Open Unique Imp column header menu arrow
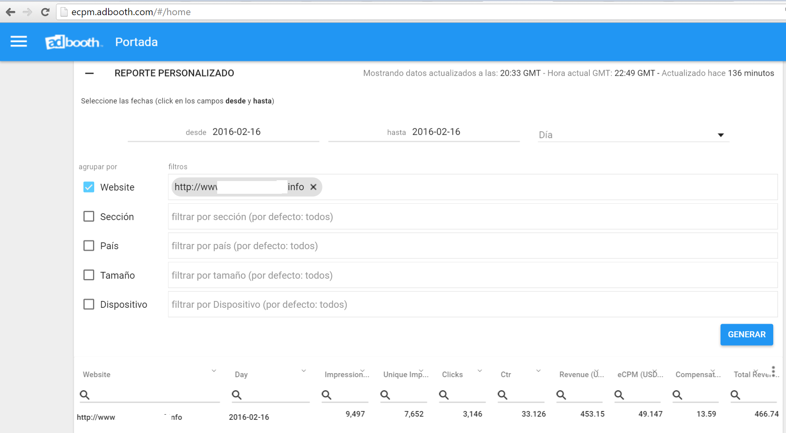Screen dimensions: 786x433 [x=421, y=371]
